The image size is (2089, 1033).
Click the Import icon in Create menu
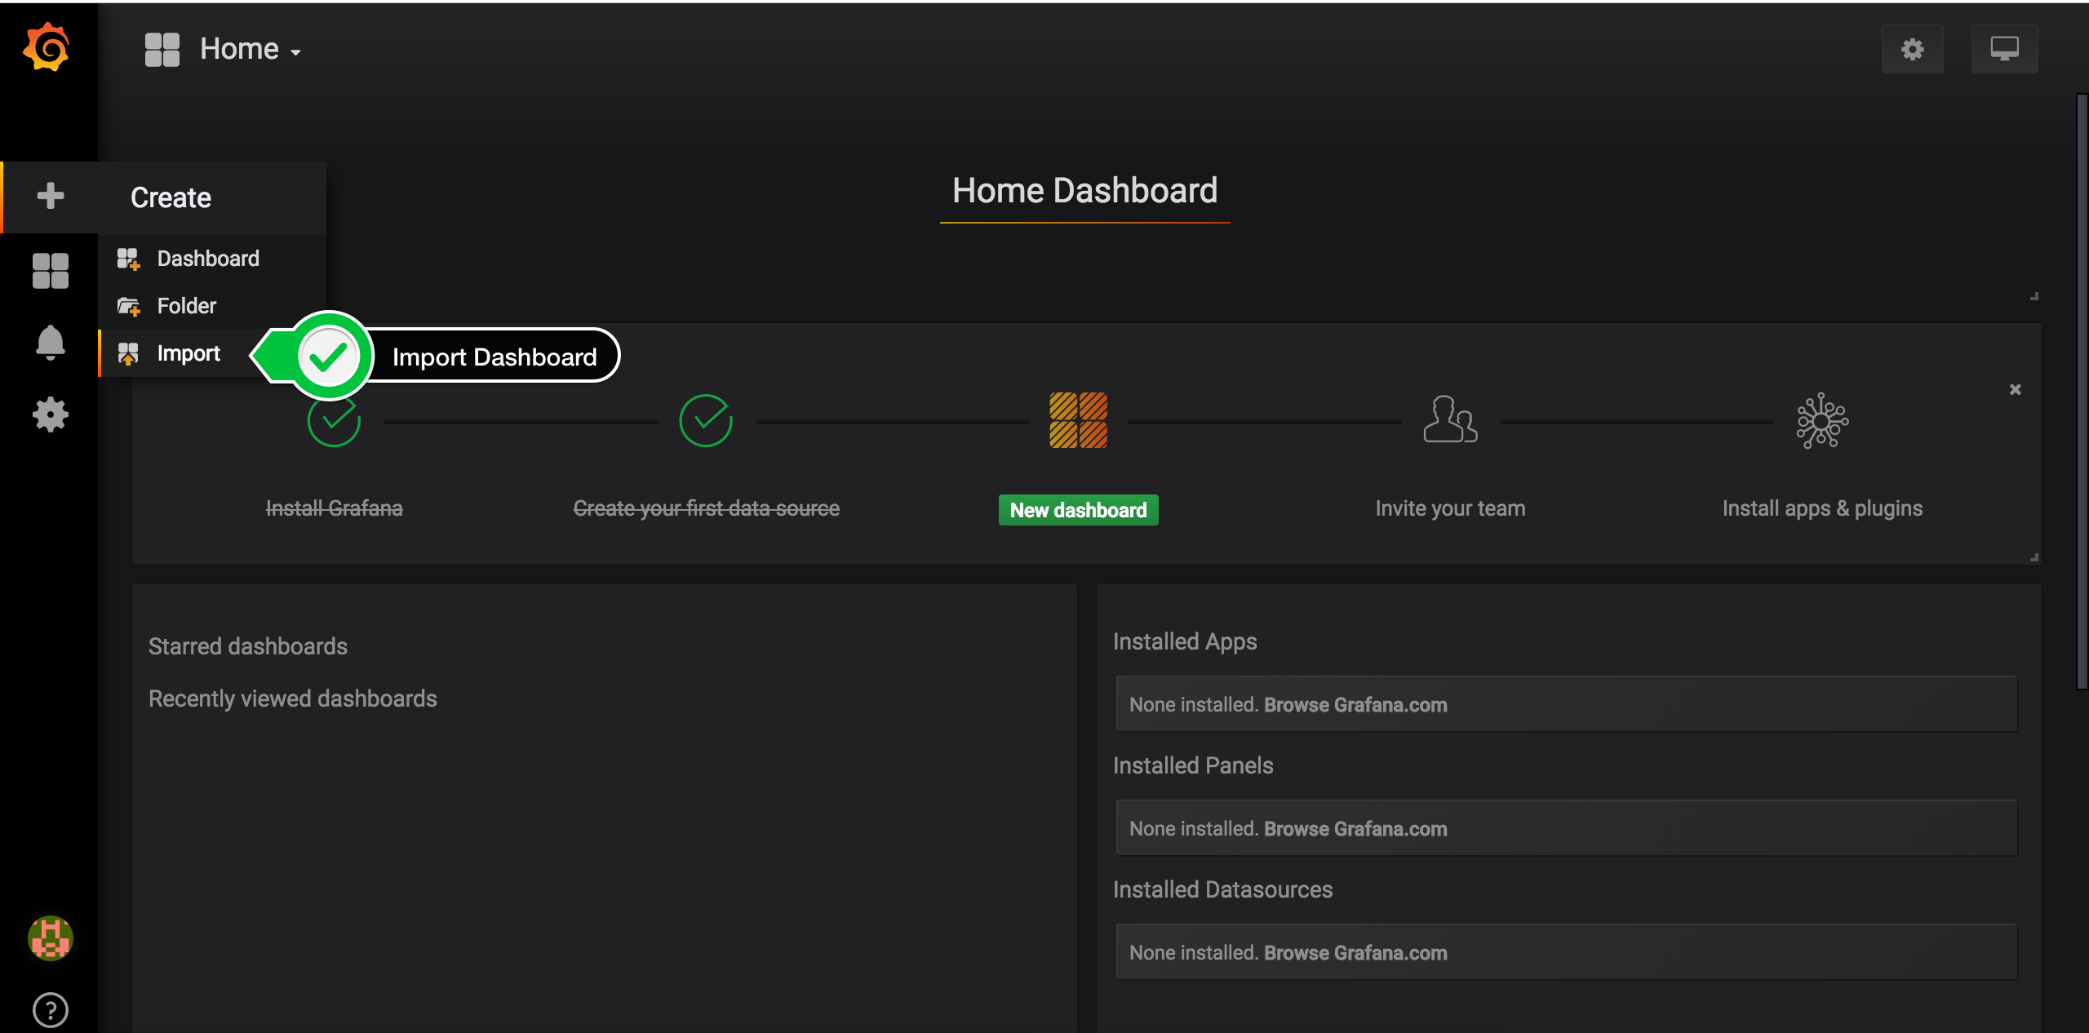[x=128, y=353]
